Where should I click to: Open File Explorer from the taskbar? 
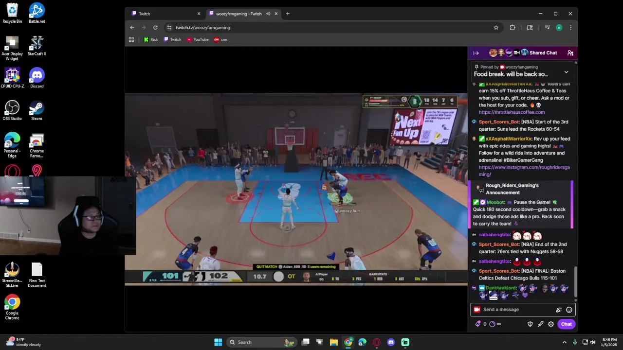click(x=334, y=342)
